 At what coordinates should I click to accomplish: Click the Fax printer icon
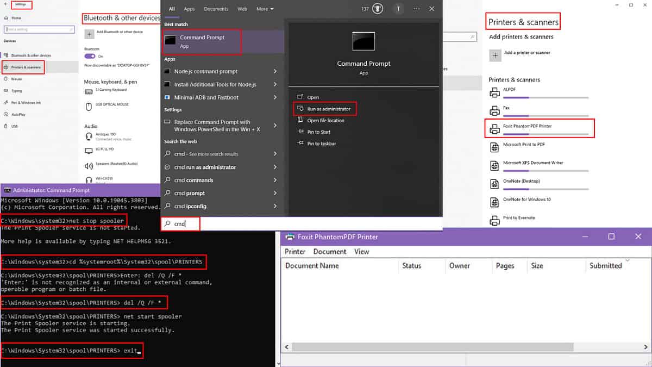(x=495, y=109)
